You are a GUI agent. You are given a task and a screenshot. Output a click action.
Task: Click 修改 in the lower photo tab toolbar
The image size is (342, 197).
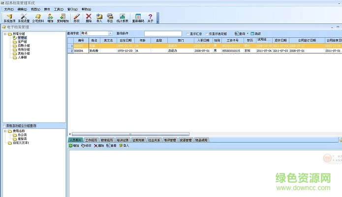tap(87, 146)
